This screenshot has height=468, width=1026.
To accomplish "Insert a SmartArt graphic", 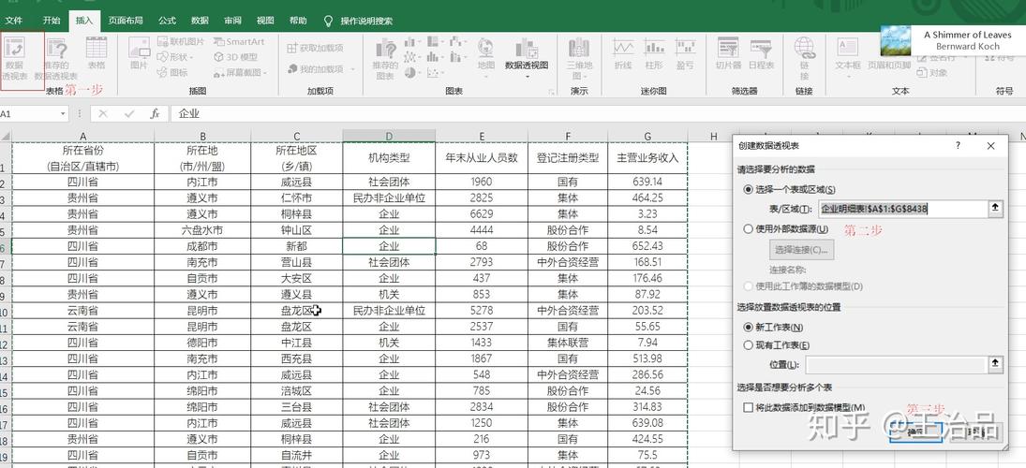I will pyautogui.click(x=239, y=41).
